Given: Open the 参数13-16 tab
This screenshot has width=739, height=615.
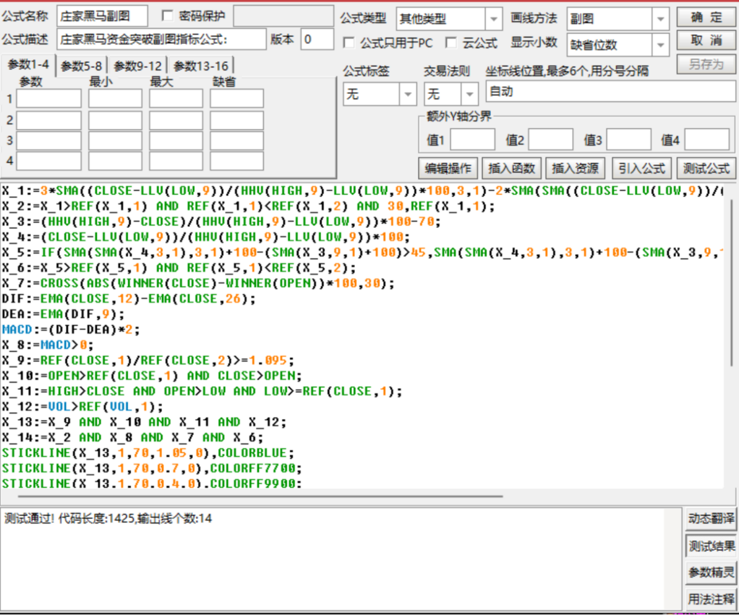Looking at the screenshot, I should (x=201, y=66).
